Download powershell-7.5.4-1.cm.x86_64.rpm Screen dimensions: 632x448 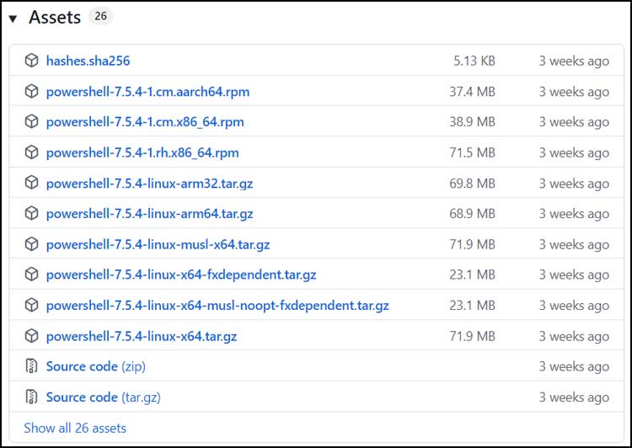click(x=145, y=122)
